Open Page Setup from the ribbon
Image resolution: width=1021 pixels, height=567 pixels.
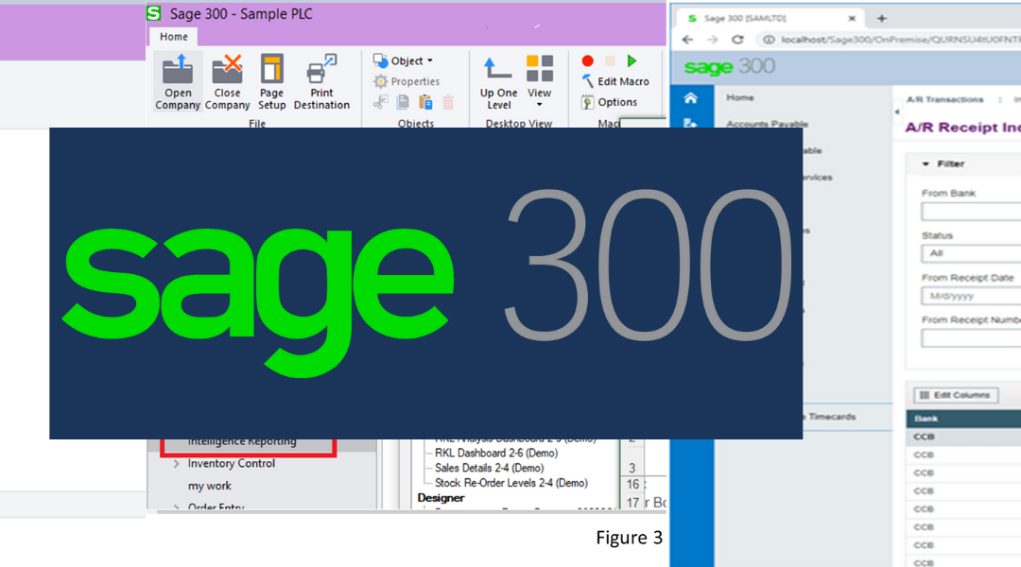click(x=271, y=82)
